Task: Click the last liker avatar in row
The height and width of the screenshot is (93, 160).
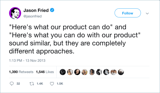Action: (121, 72)
